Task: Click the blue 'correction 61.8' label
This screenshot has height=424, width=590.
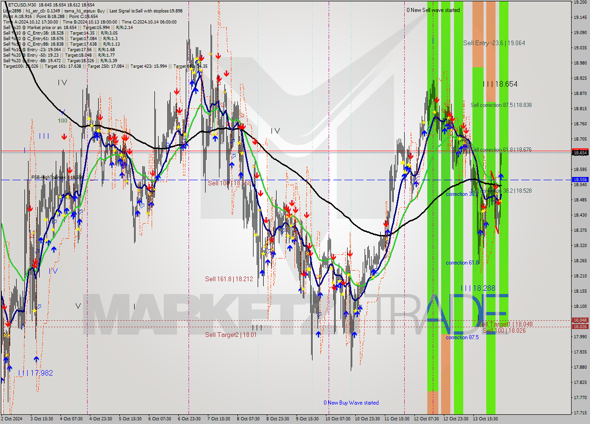Action: (462, 263)
